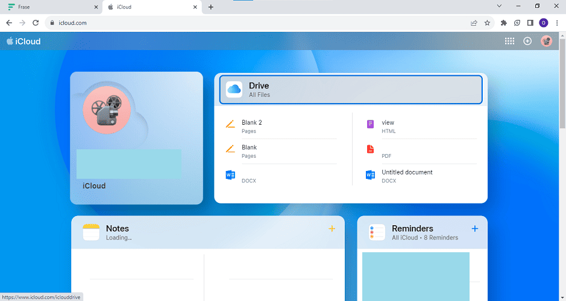
Task: Open the Blank Pages document
Action: coord(249,150)
